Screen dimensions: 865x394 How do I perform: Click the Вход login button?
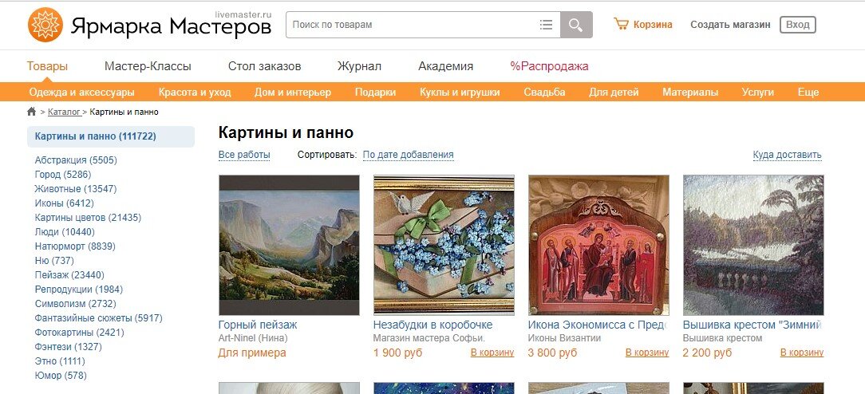(x=798, y=25)
